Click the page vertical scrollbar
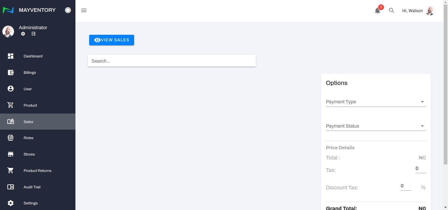448x210 pixels. click(x=445, y=82)
